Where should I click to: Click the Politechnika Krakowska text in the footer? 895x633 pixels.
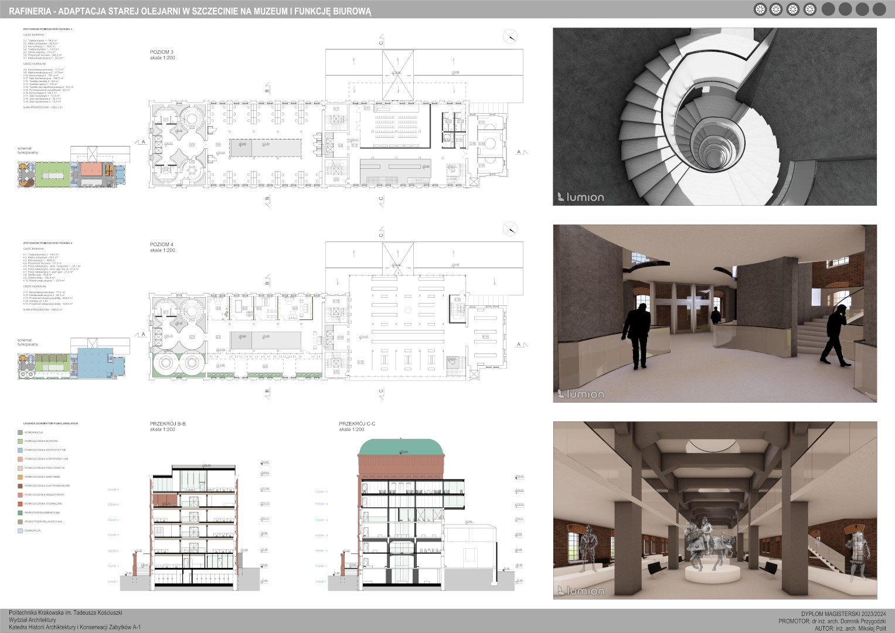pyautogui.click(x=66, y=612)
